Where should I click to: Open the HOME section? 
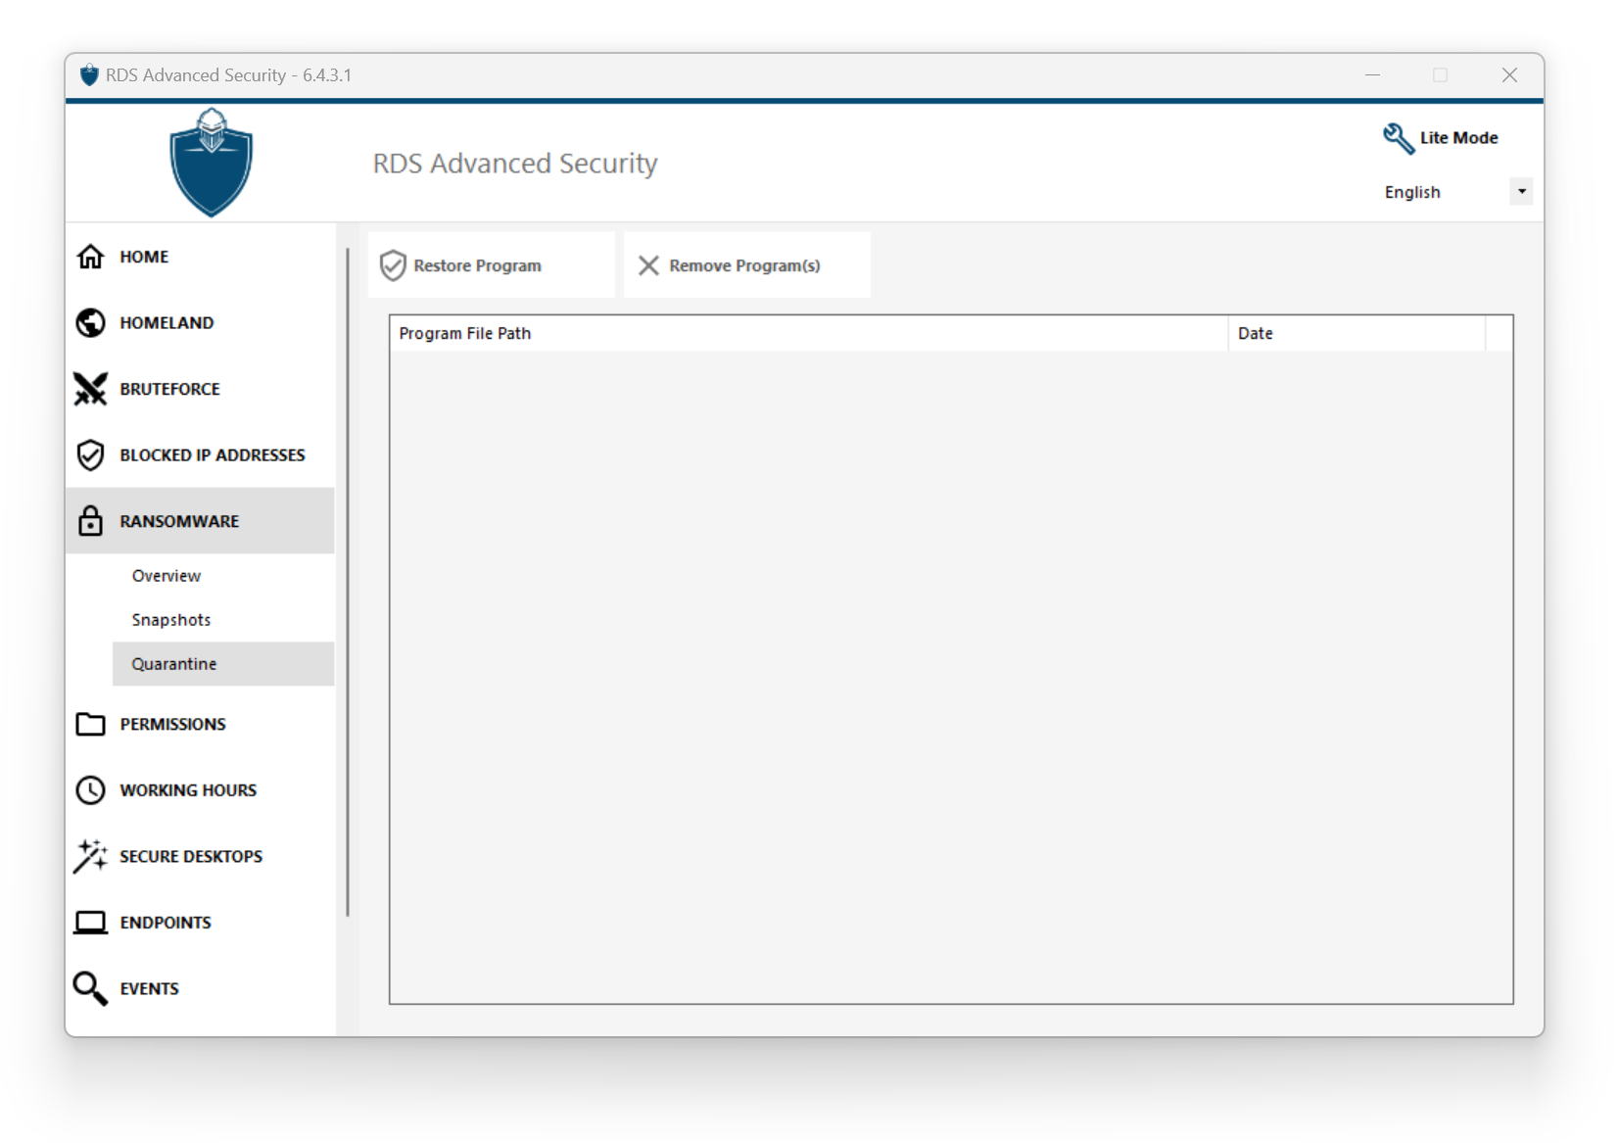tap(200, 257)
